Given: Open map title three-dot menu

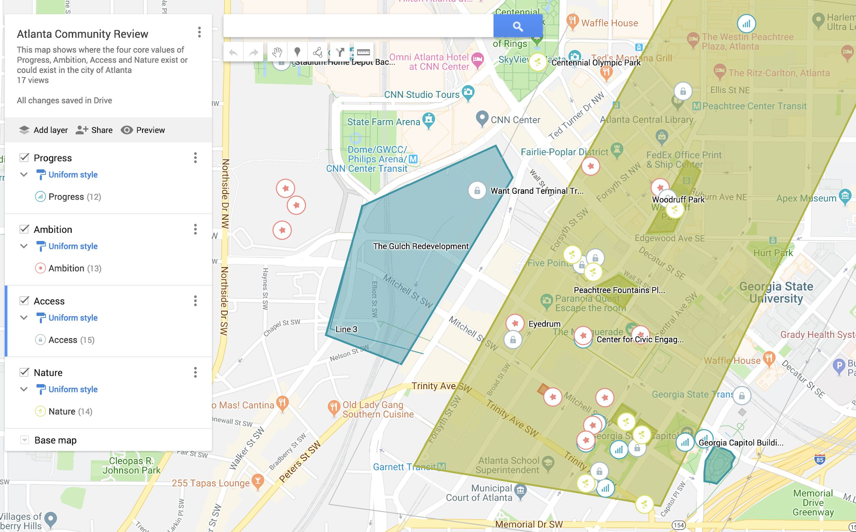Looking at the screenshot, I should pos(200,33).
